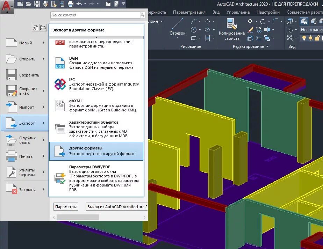This screenshot has height=249, width=323.
Task: Select the 'Импорт' menu item
Action: pyautogui.click(x=25, y=107)
